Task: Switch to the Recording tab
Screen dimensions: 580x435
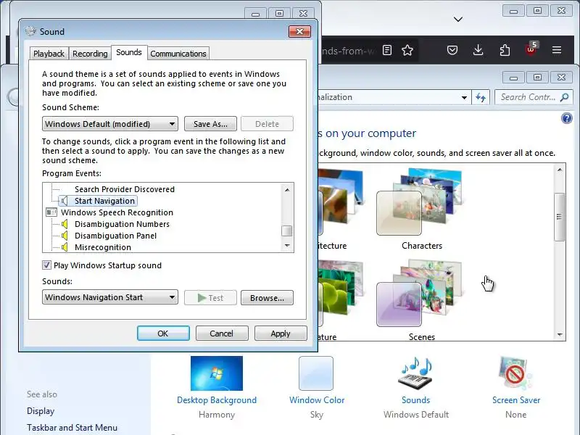Action: (90, 54)
